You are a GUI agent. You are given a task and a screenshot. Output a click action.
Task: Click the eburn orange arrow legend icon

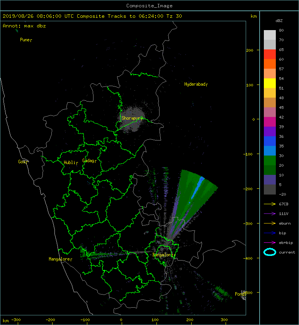[270, 223]
